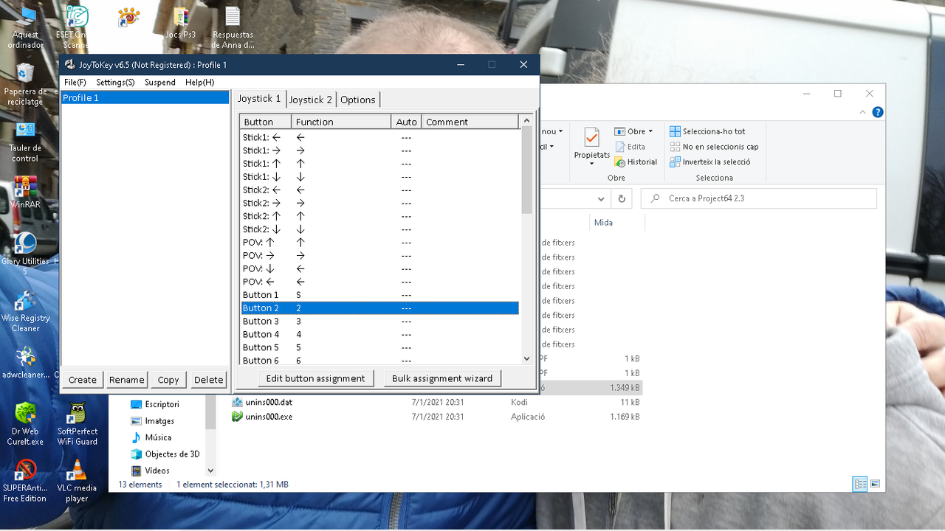Select Button 5 row in list
This screenshot has width=945, height=531.
point(379,347)
